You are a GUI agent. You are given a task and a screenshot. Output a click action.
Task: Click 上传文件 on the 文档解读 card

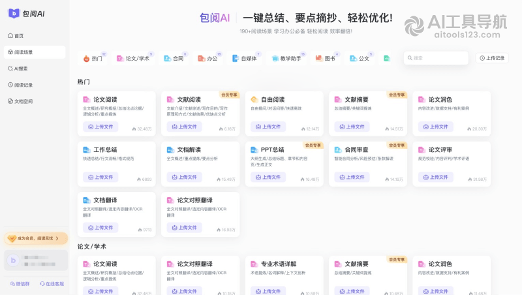pos(185,177)
